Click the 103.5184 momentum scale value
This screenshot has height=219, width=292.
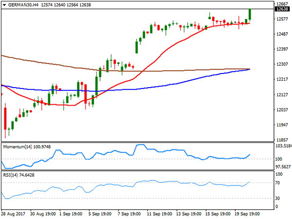[284, 146]
